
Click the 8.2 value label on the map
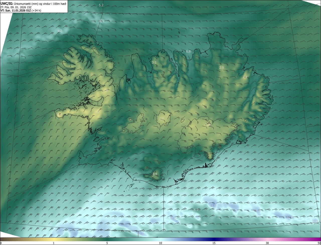tap(60, 31)
